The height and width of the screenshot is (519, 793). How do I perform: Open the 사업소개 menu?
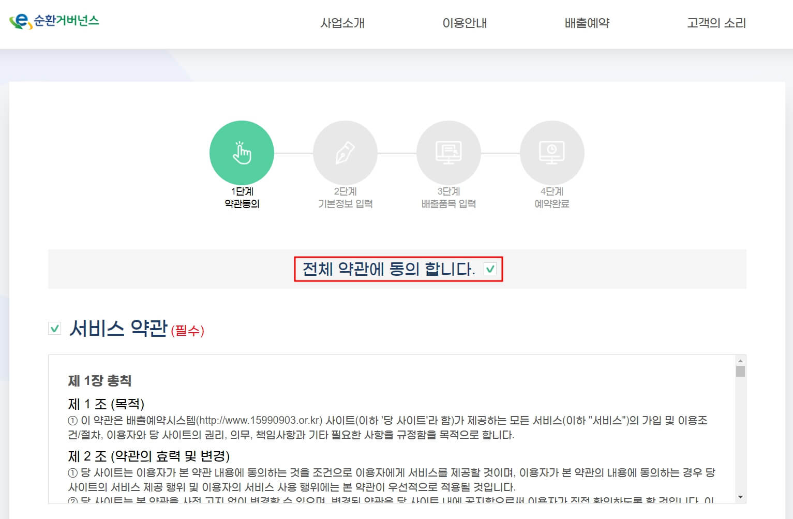343,23
